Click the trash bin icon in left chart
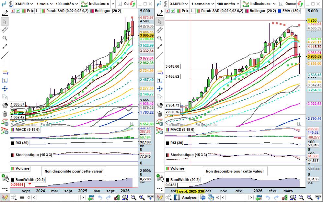This screenshot has height=202, width=323. (5, 114)
